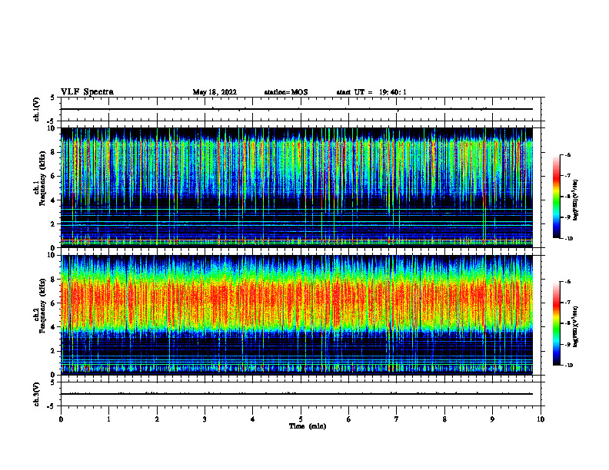The image size is (609, 470).
Task: Click the "-10" label on ch.2 colorbar
Action: pyautogui.click(x=569, y=366)
